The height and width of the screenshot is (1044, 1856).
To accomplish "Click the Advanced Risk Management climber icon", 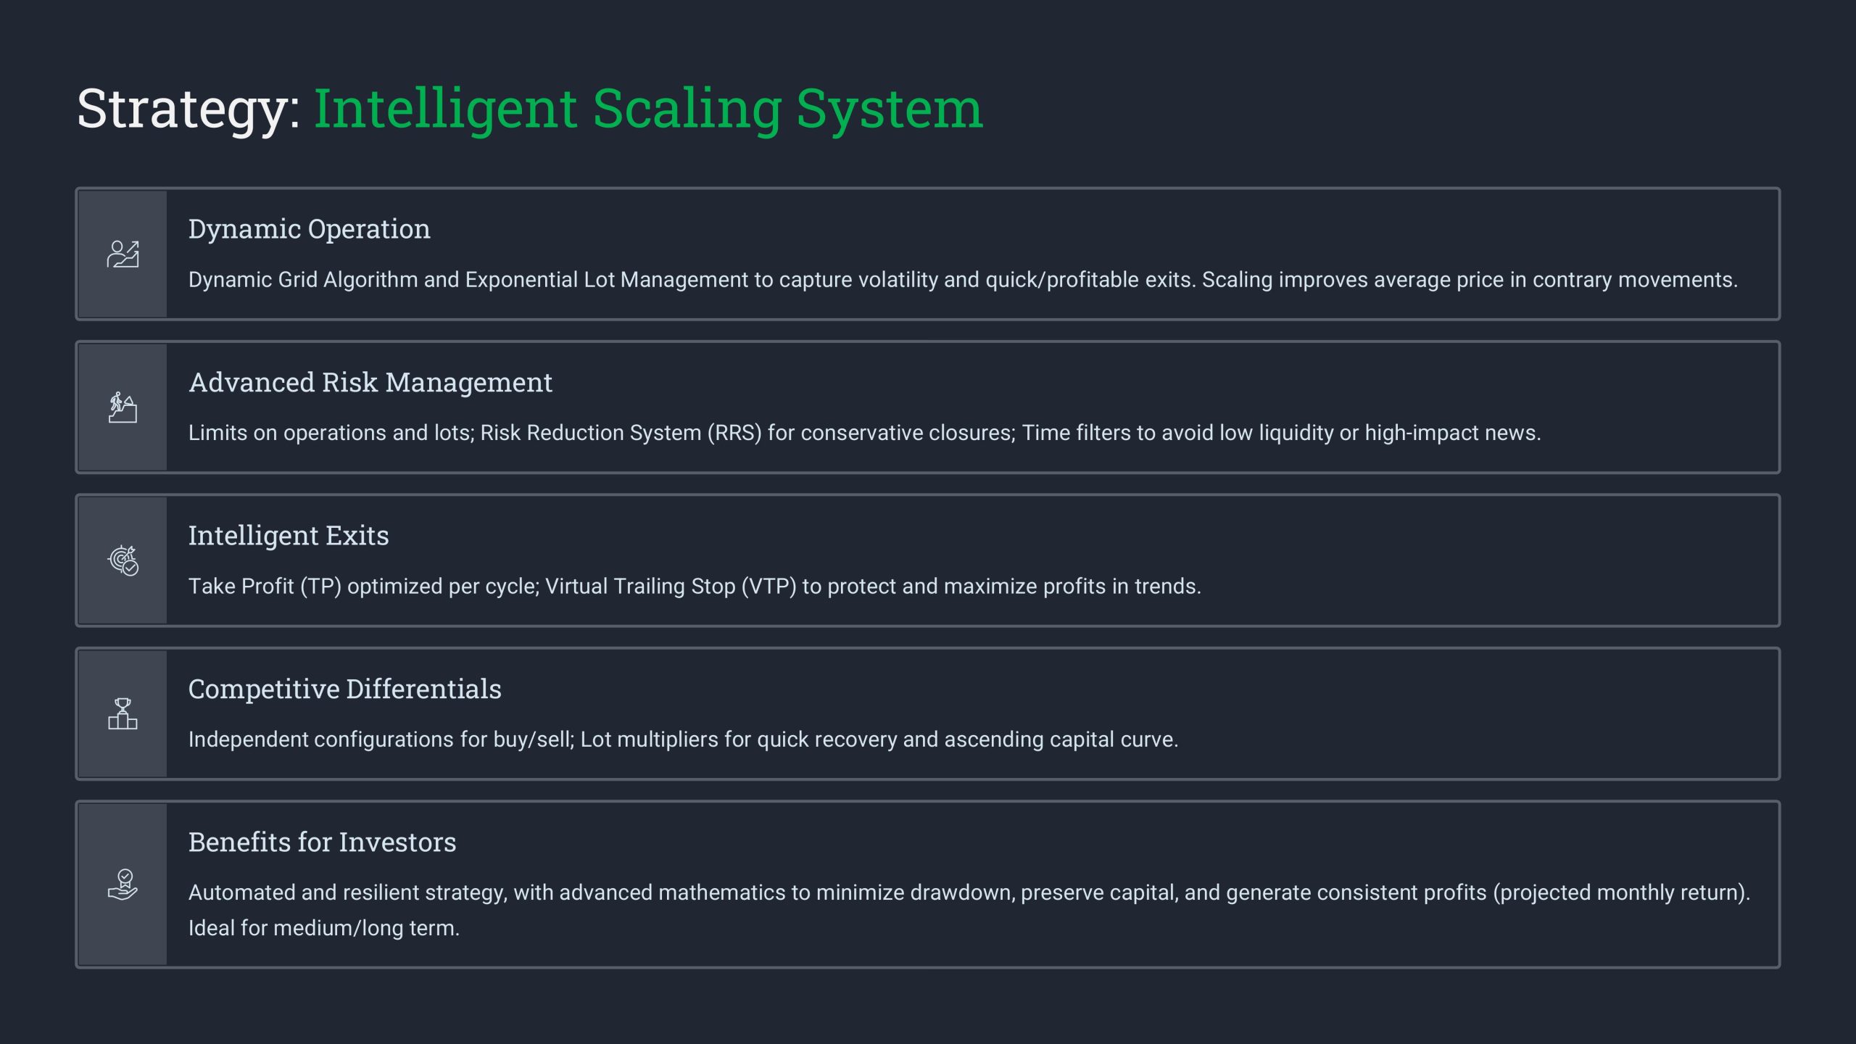I will tap(123, 407).
